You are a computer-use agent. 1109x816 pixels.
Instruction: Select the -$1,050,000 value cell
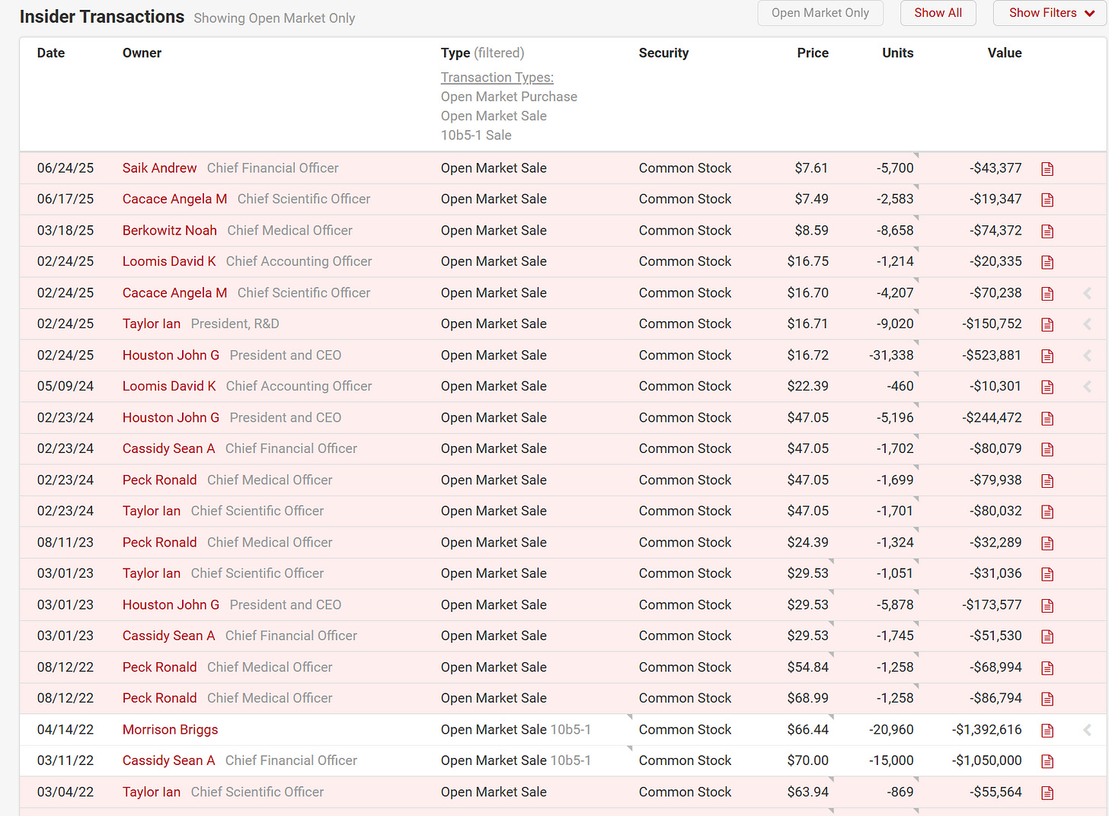(987, 761)
